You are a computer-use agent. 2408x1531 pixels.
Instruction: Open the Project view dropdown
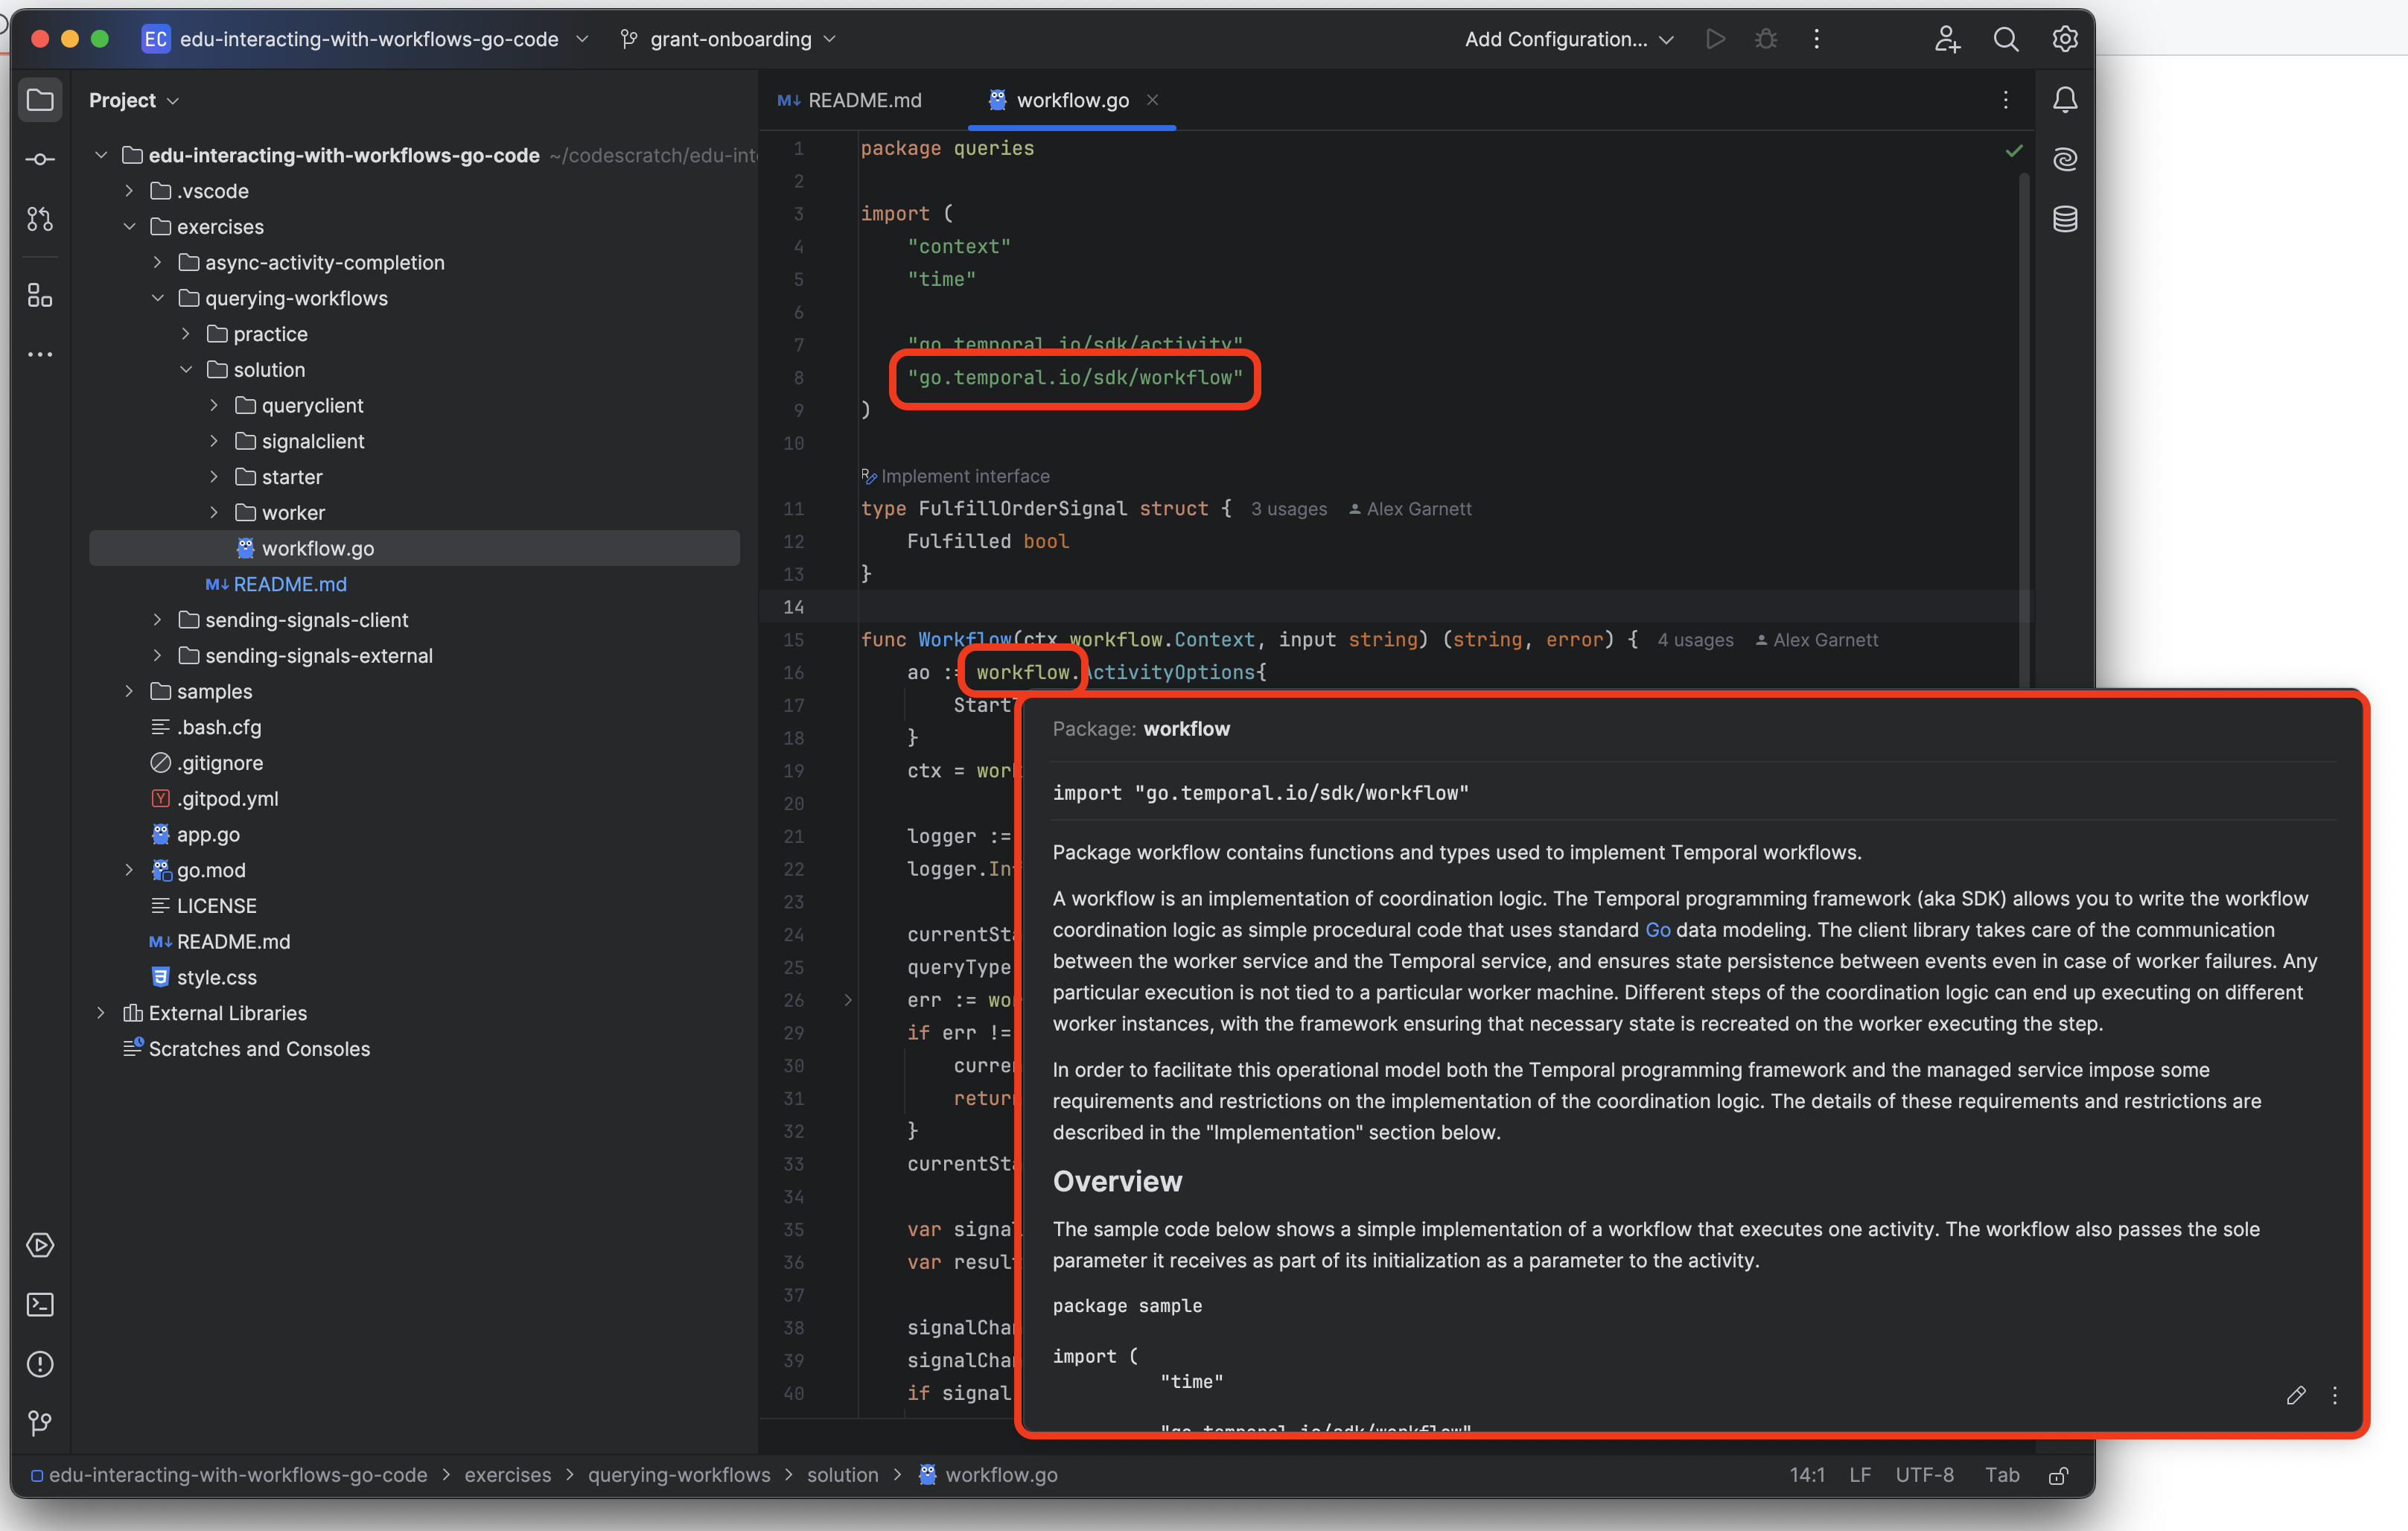pyautogui.click(x=133, y=100)
